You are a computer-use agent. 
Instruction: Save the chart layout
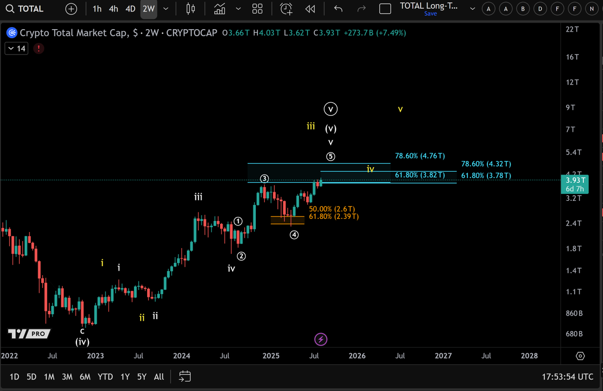click(x=430, y=14)
